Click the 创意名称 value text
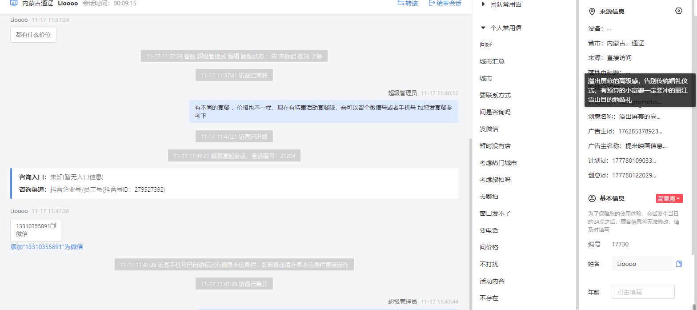Screen dimensions: 697x310 (x=640, y=117)
